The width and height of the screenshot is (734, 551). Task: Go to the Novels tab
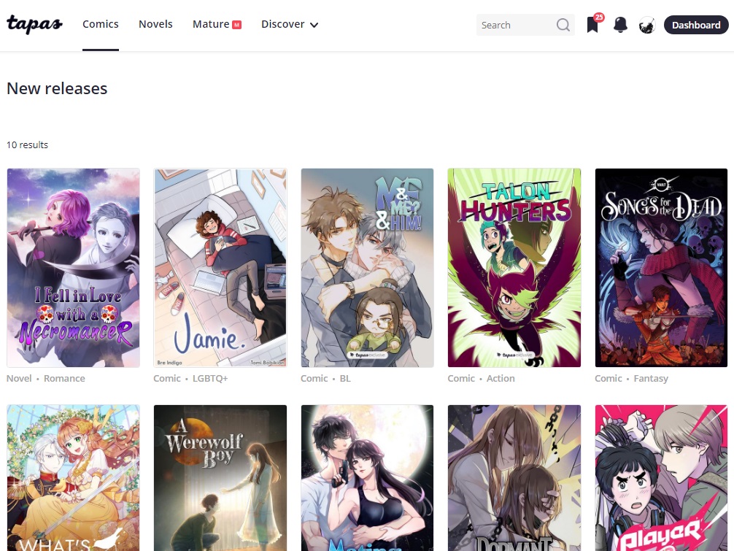(155, 24)
